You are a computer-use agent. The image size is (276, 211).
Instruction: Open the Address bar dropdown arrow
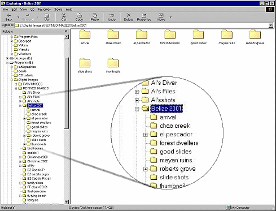[x=270, y=25]
